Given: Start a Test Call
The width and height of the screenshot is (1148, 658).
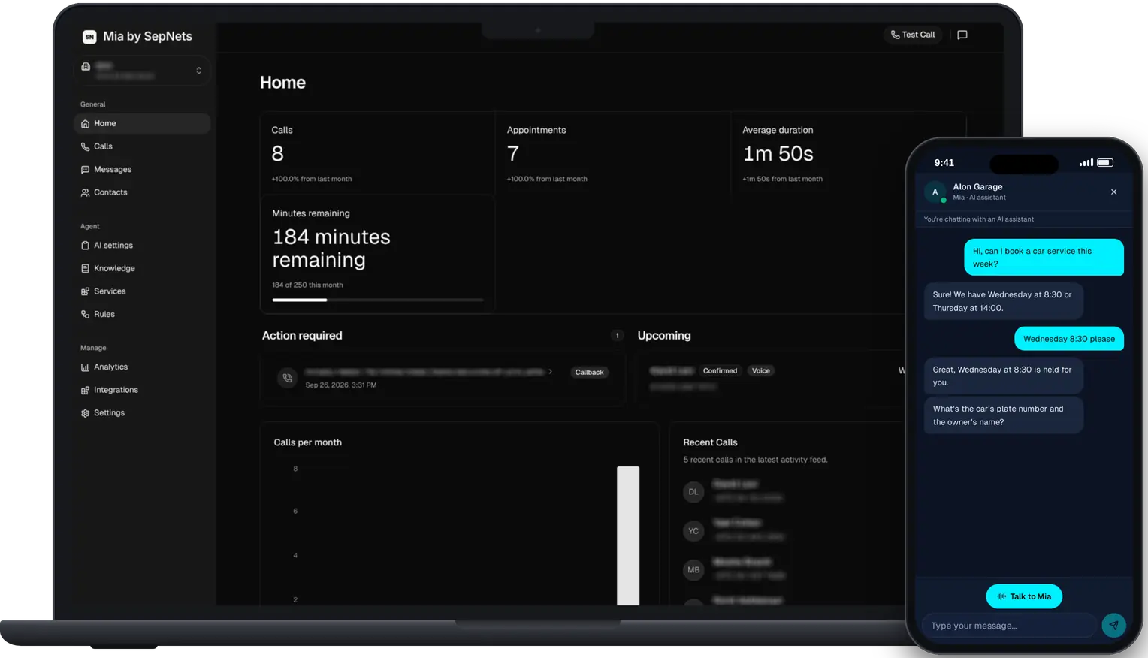Looking at the screenshot, I should coord(913,35).
